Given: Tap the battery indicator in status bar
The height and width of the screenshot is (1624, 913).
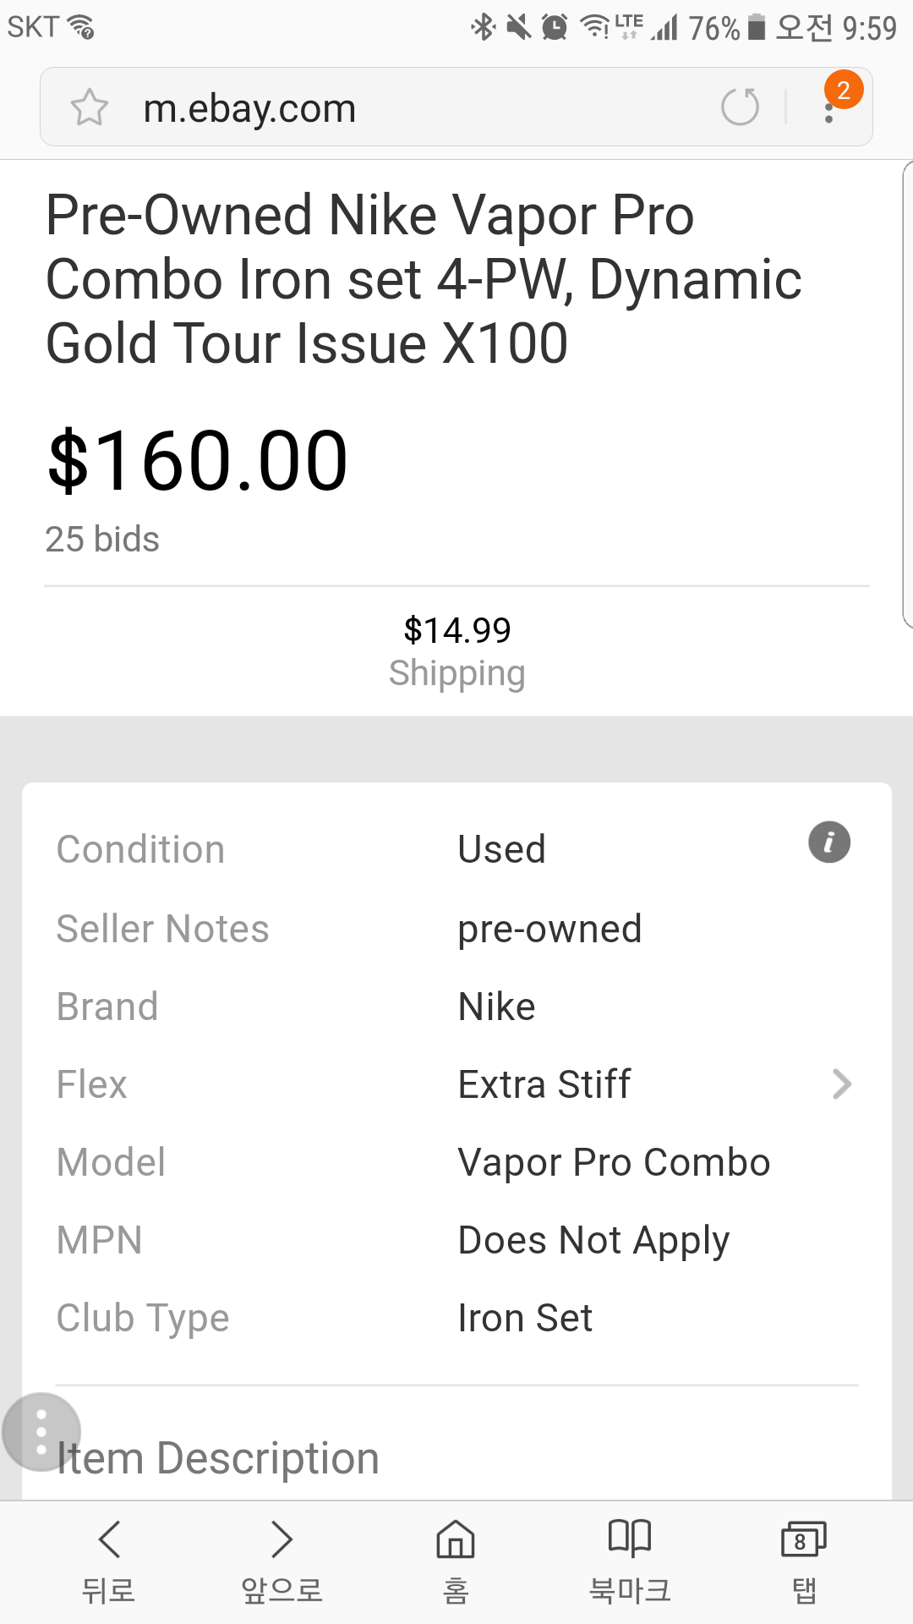Looking at the screenshot, I should pyautogui.click(x=757, y=28).
